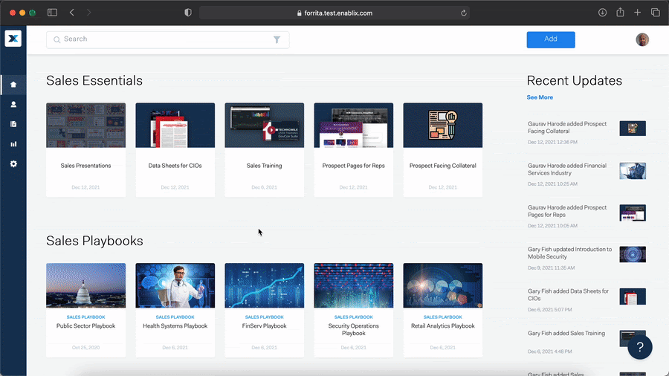Click the search filter funnel icon
Image resolution: width=669 pixels, height=376 pixels.
(x=277, y=40)
